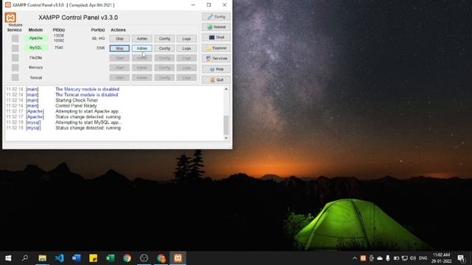Click the log scroll-up arrow

226,89
